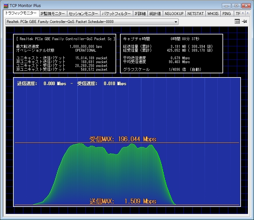Open the NSLOOKUP tab

(174, 14)
